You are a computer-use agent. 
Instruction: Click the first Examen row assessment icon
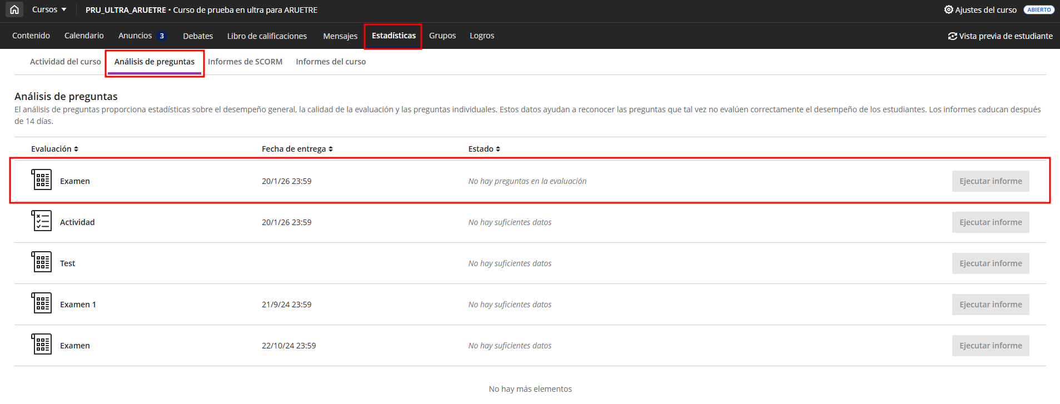[x=42, y=180]
